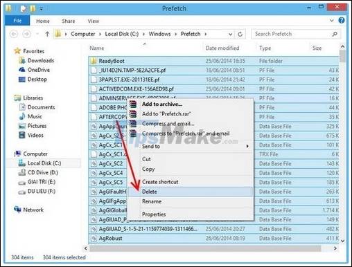This screenshot has width=352, height=267.
Task: Select Computer in the navigation pane
Action: tap(35, 154)
